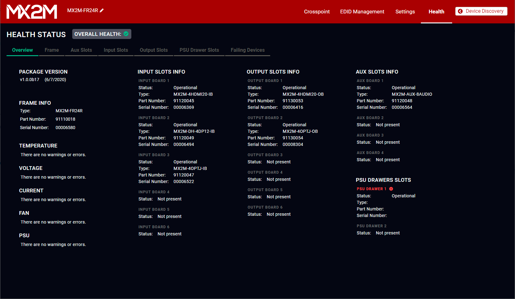Click the INPUT BOARD 2 label
This screenshot has height=299, width=515.
tap(154, 118)
